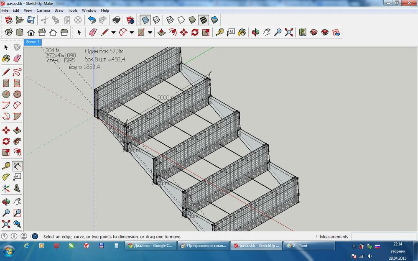
Task: Activate the Push/Pull tool
Action: (x=161, y=32)
